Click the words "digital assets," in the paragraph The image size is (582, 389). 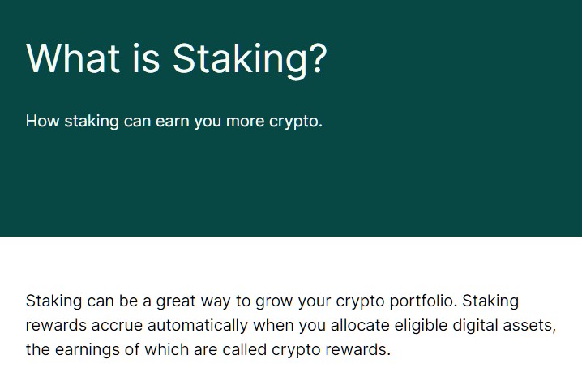coord(504,326)
